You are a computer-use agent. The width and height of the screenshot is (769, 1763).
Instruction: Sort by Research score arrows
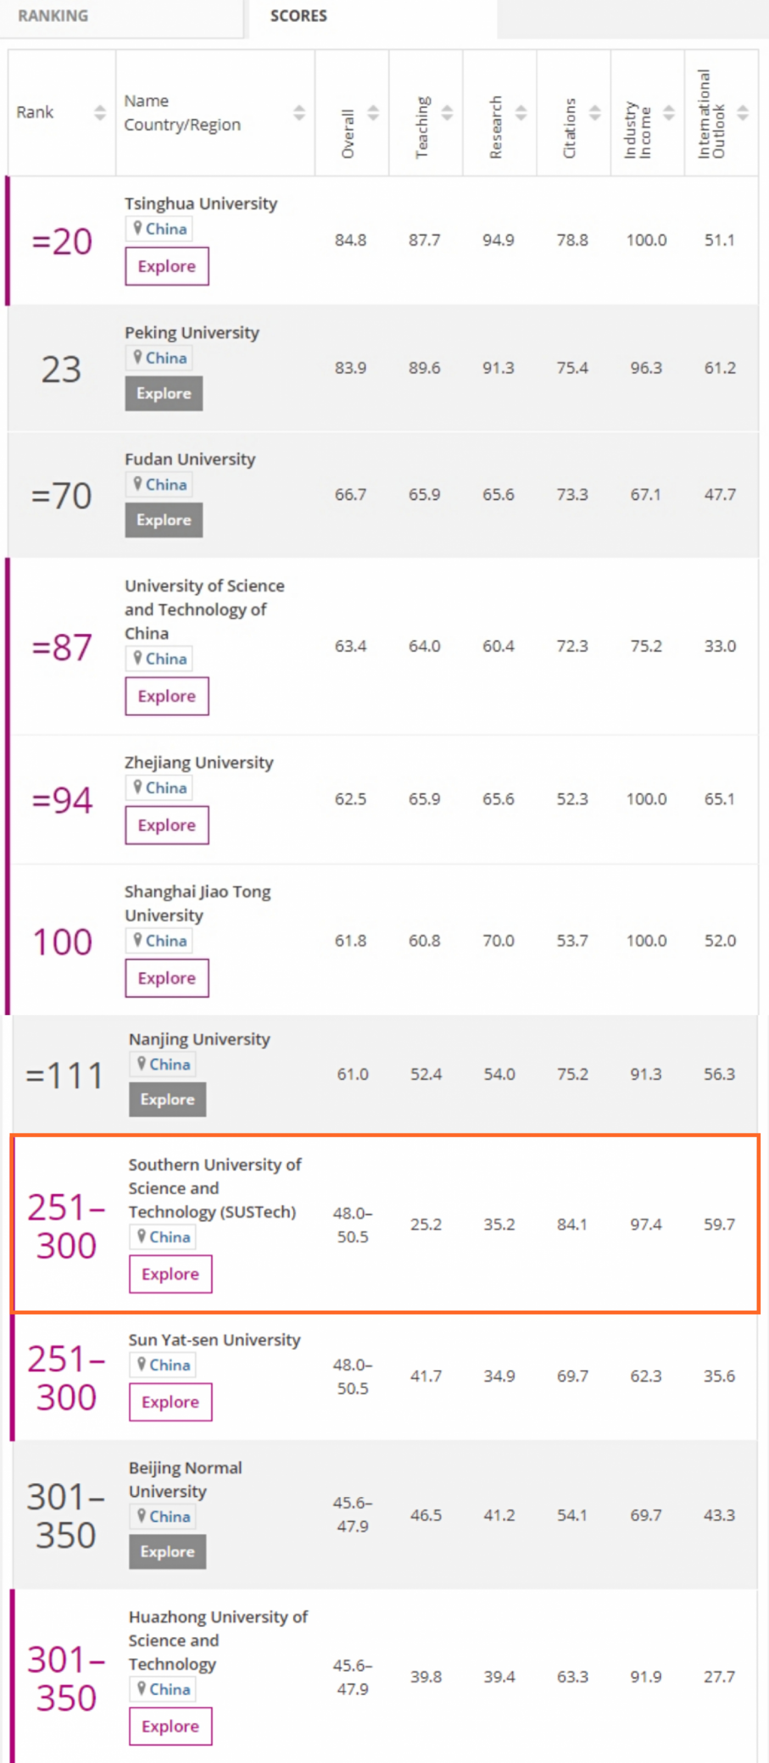coord(521,113)
